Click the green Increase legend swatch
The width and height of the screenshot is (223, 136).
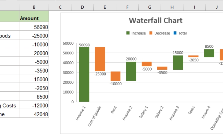pos(128,33)
